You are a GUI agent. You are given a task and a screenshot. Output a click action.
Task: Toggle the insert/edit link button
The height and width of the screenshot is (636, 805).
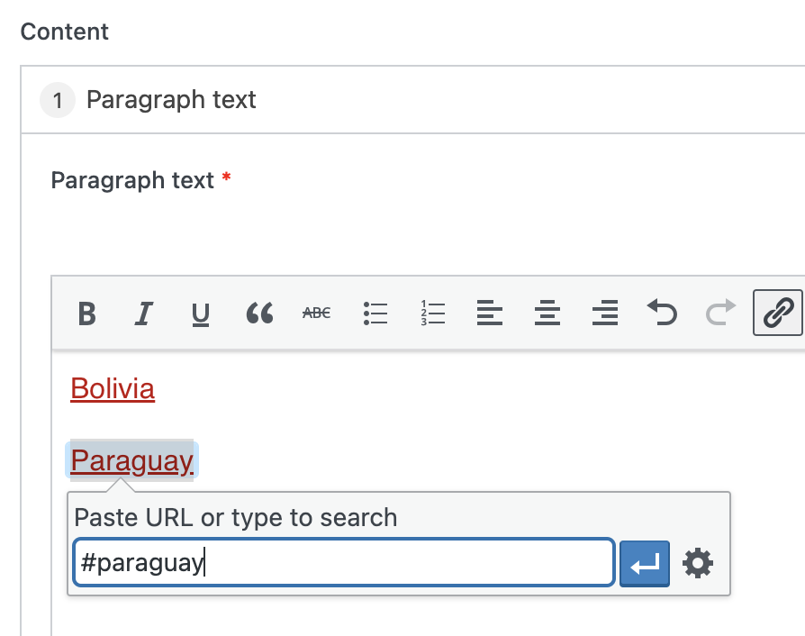coord(777,313)
